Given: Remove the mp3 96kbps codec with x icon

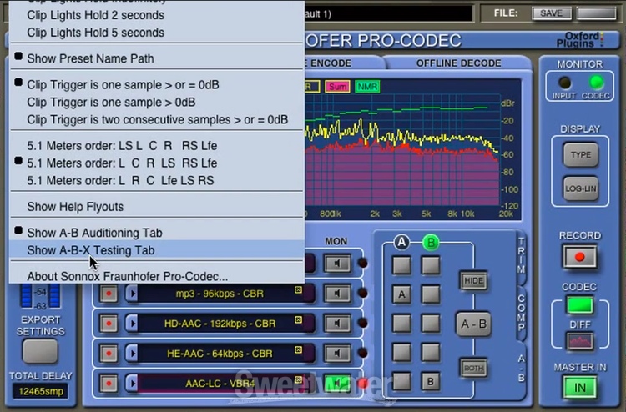Looking at the screenshot, I should tap(298, 290).
